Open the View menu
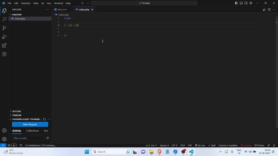 (36, 3)
